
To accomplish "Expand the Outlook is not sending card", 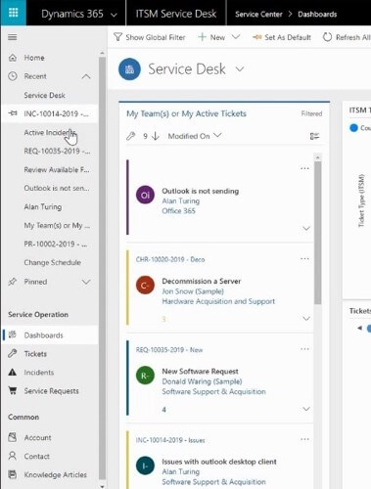I will point(306,229).
